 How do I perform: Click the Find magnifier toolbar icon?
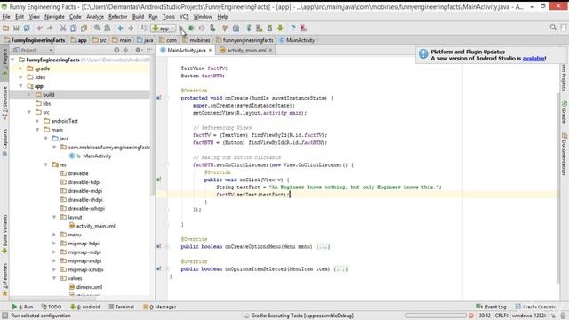point(97,28)
